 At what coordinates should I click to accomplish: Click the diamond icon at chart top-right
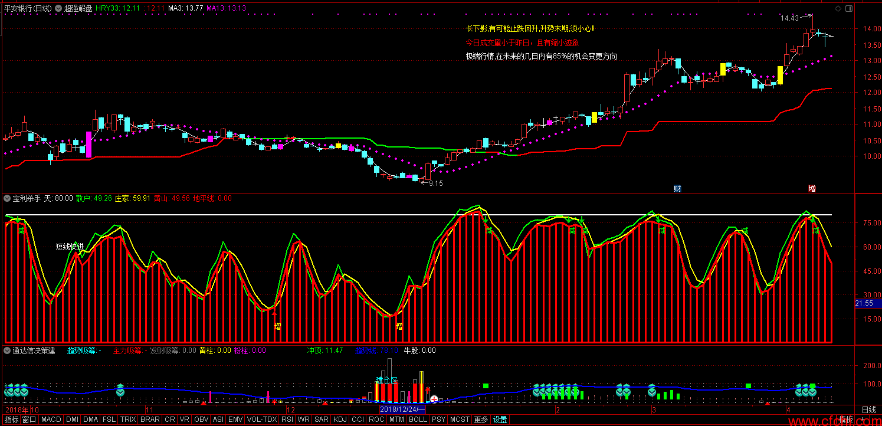click(837, 8)
